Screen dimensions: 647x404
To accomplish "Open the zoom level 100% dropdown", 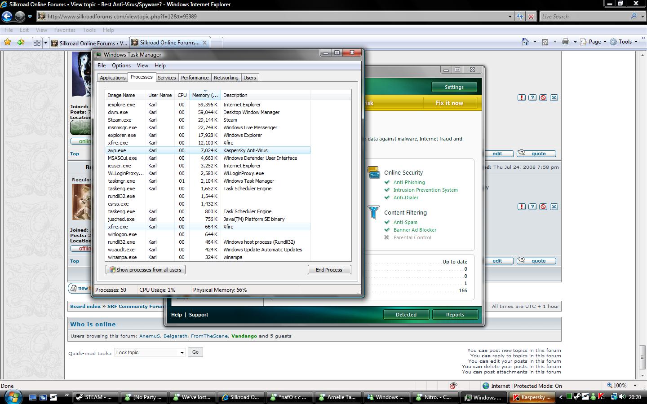I will click(635, 386).
